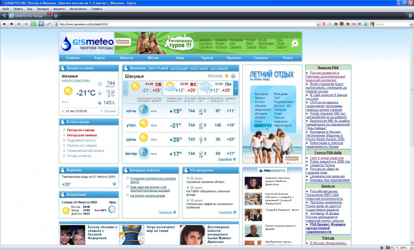Click the Google search field
The image size is (414, 250).
[x=392, y=24]
